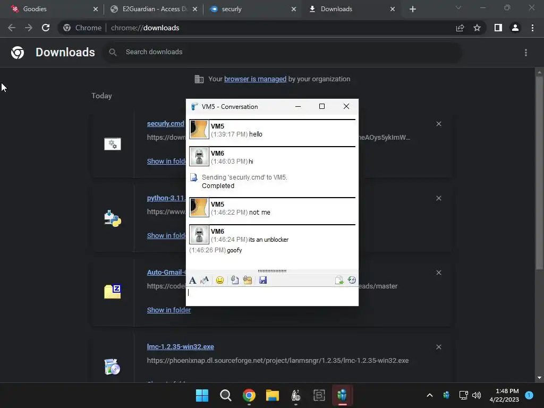544x408 pixels.
Task: Click LAN Messenger icon in the taskbar
Action: pyautogui.click(x=342, y=395)
